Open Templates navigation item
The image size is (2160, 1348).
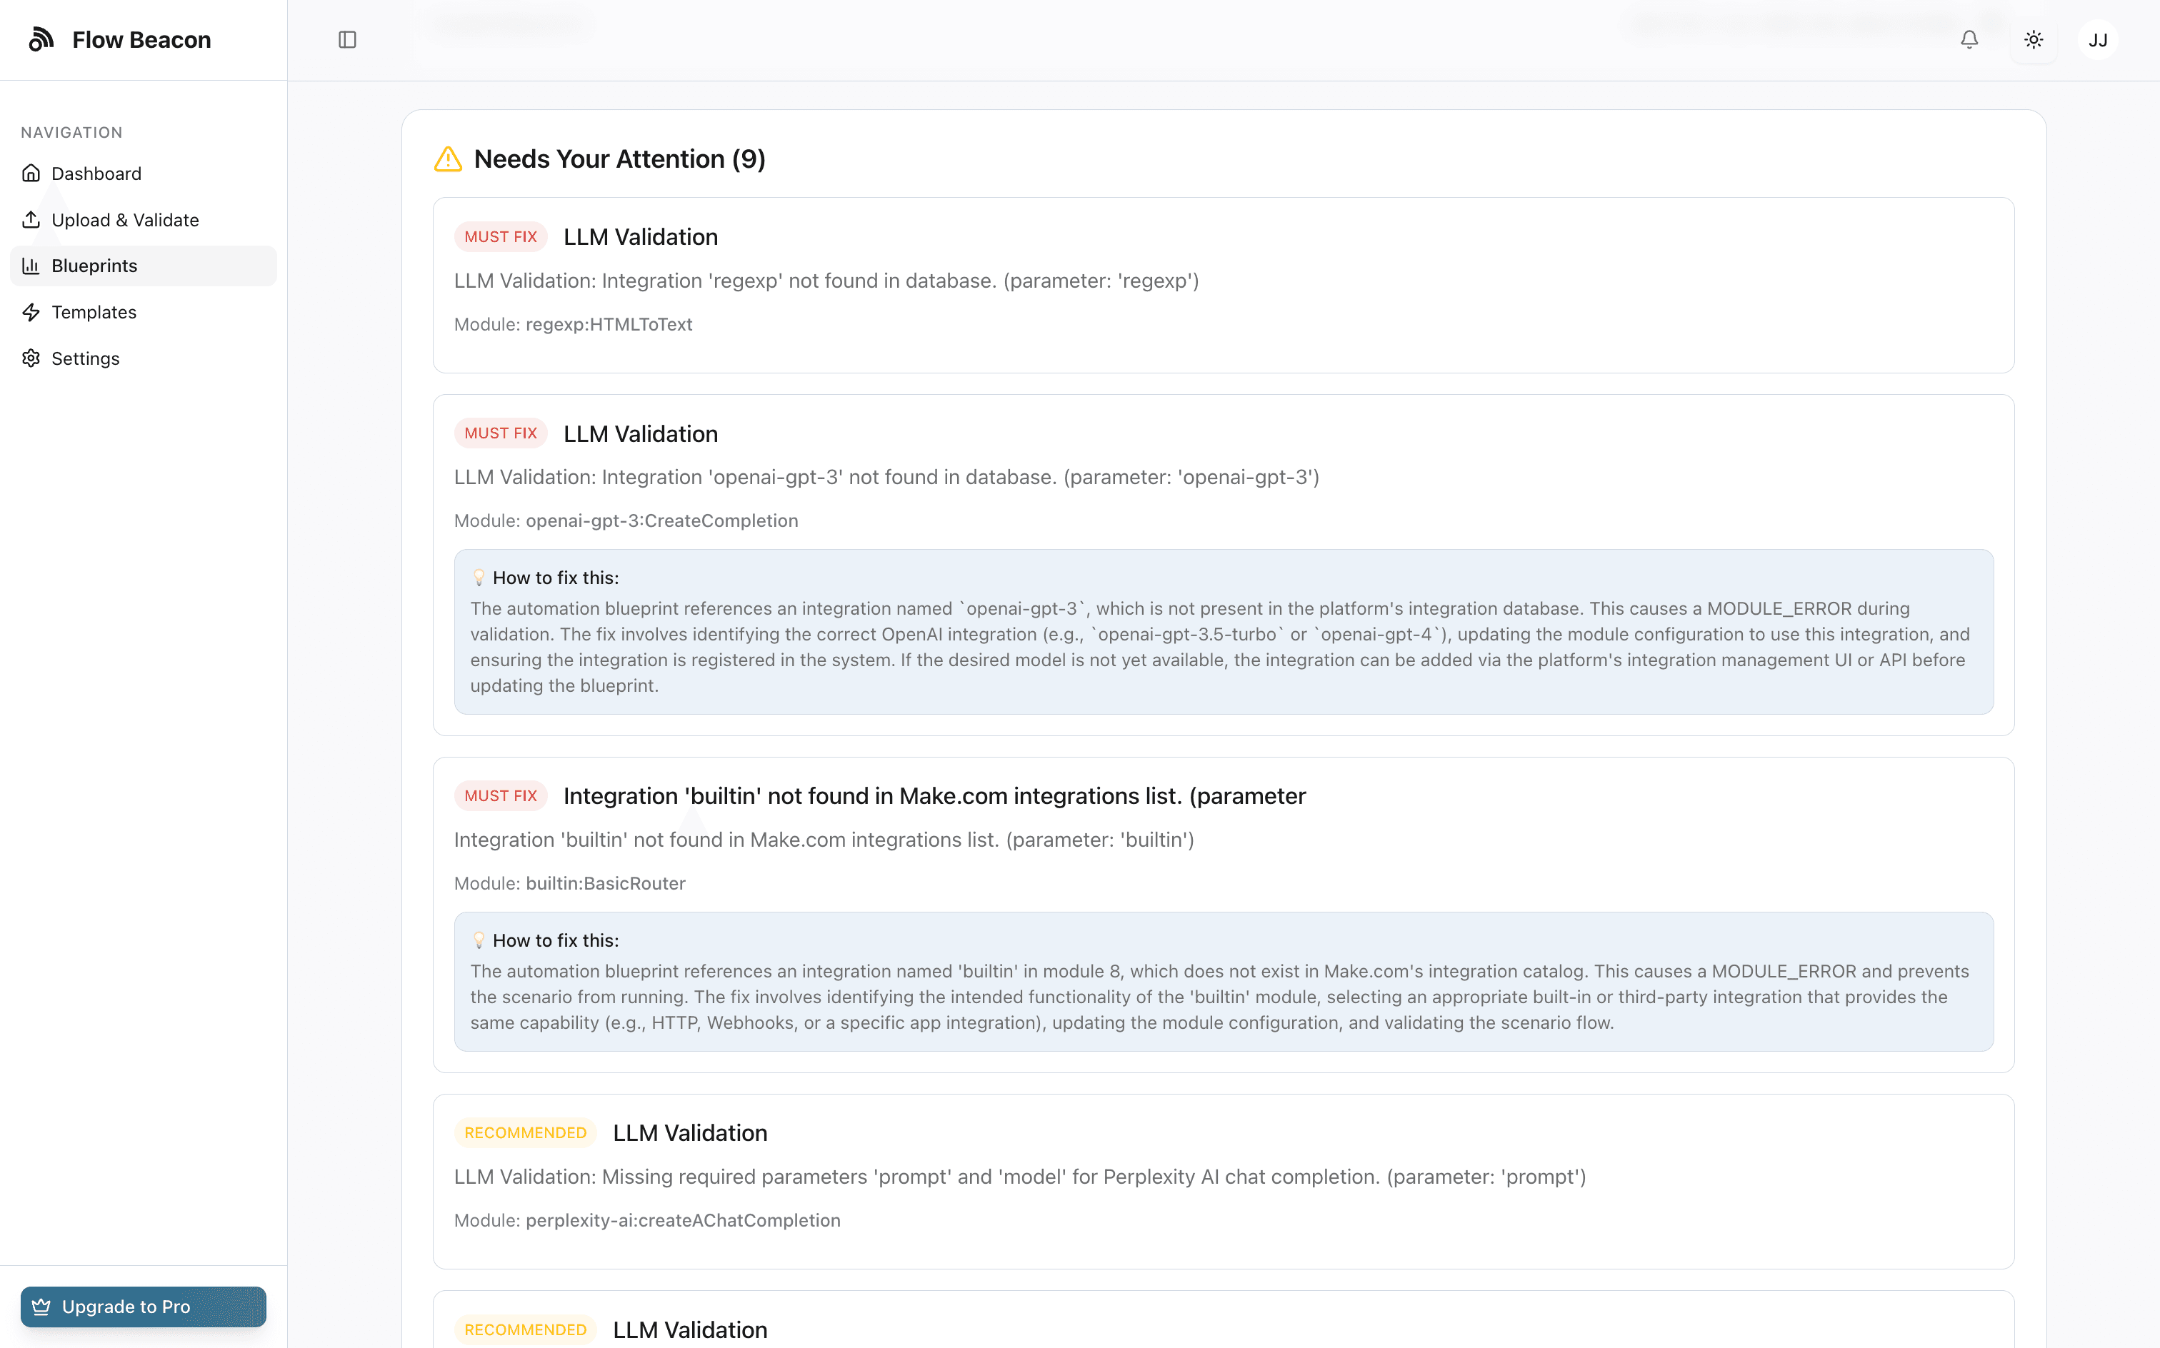tap(94, 312)
